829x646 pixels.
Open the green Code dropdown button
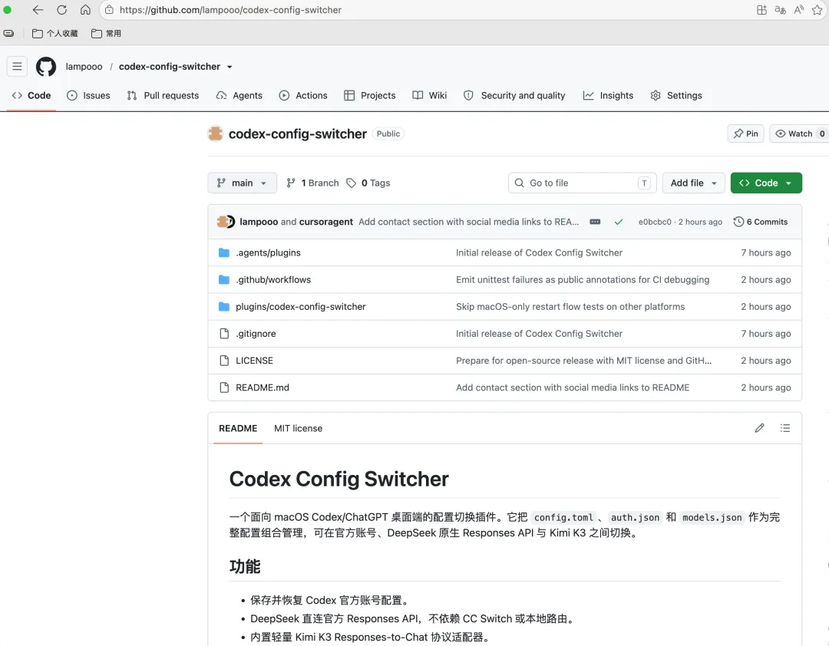[x=766, y=183]
